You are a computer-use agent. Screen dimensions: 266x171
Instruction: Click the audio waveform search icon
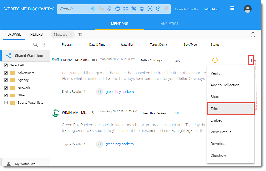click(93, 9)
